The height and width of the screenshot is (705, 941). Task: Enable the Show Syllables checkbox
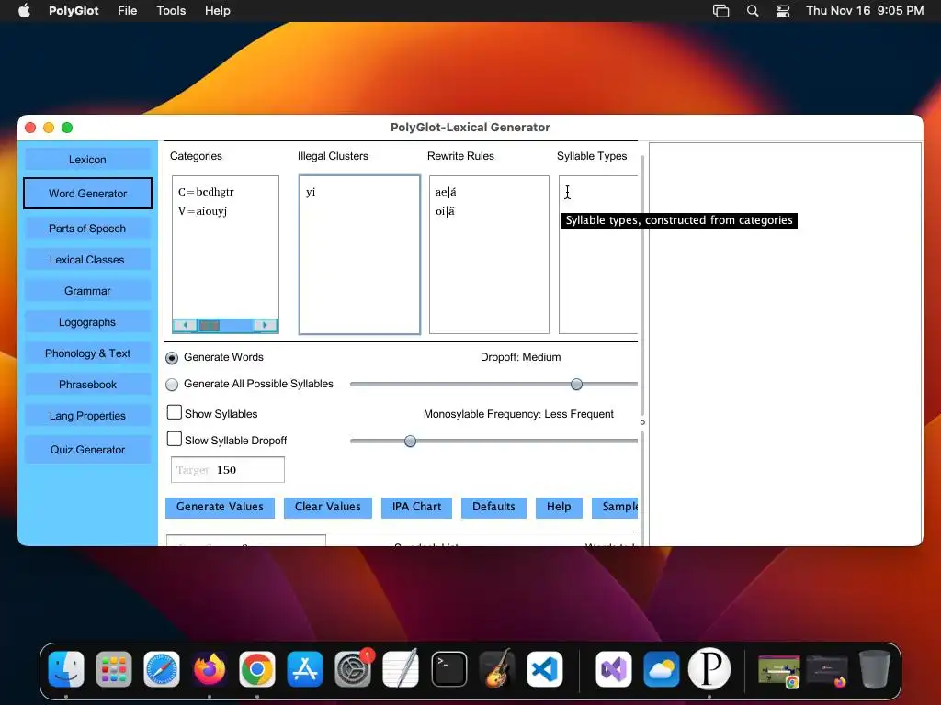tap(174, 412)
